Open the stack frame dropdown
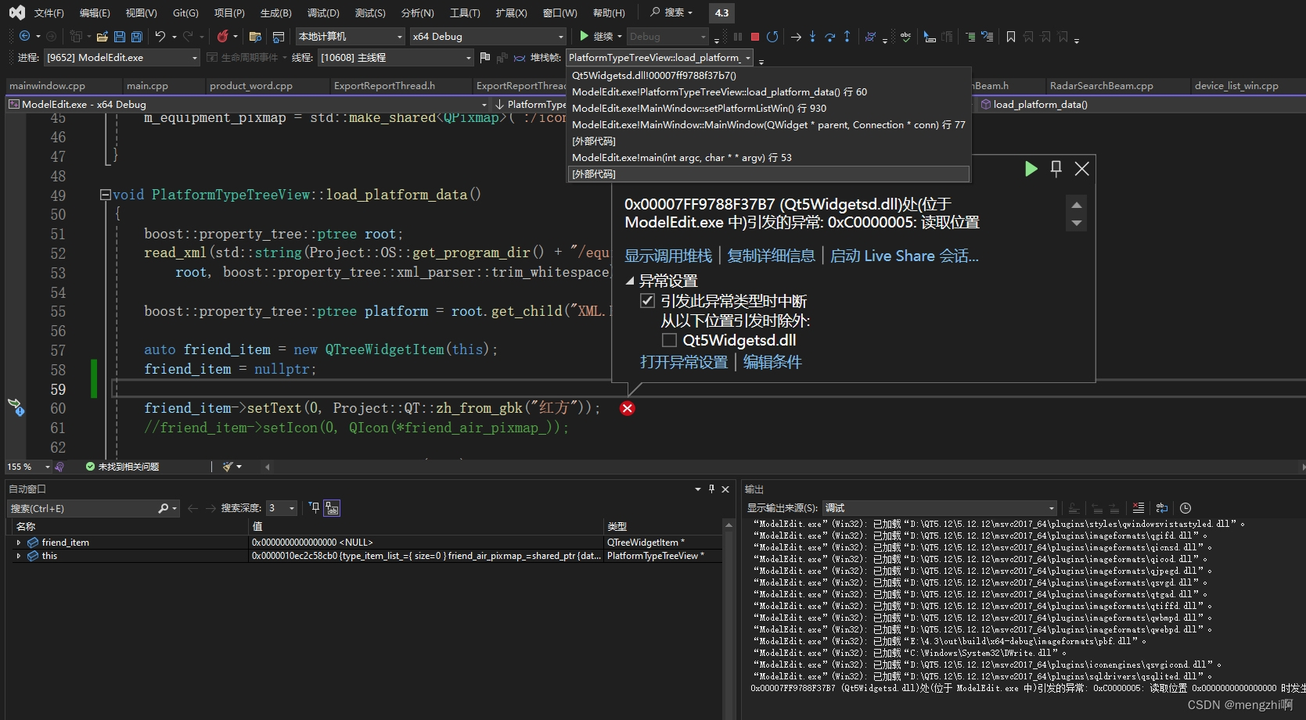The height and width of the screenshot is (720, 1306). click(660, 58)
